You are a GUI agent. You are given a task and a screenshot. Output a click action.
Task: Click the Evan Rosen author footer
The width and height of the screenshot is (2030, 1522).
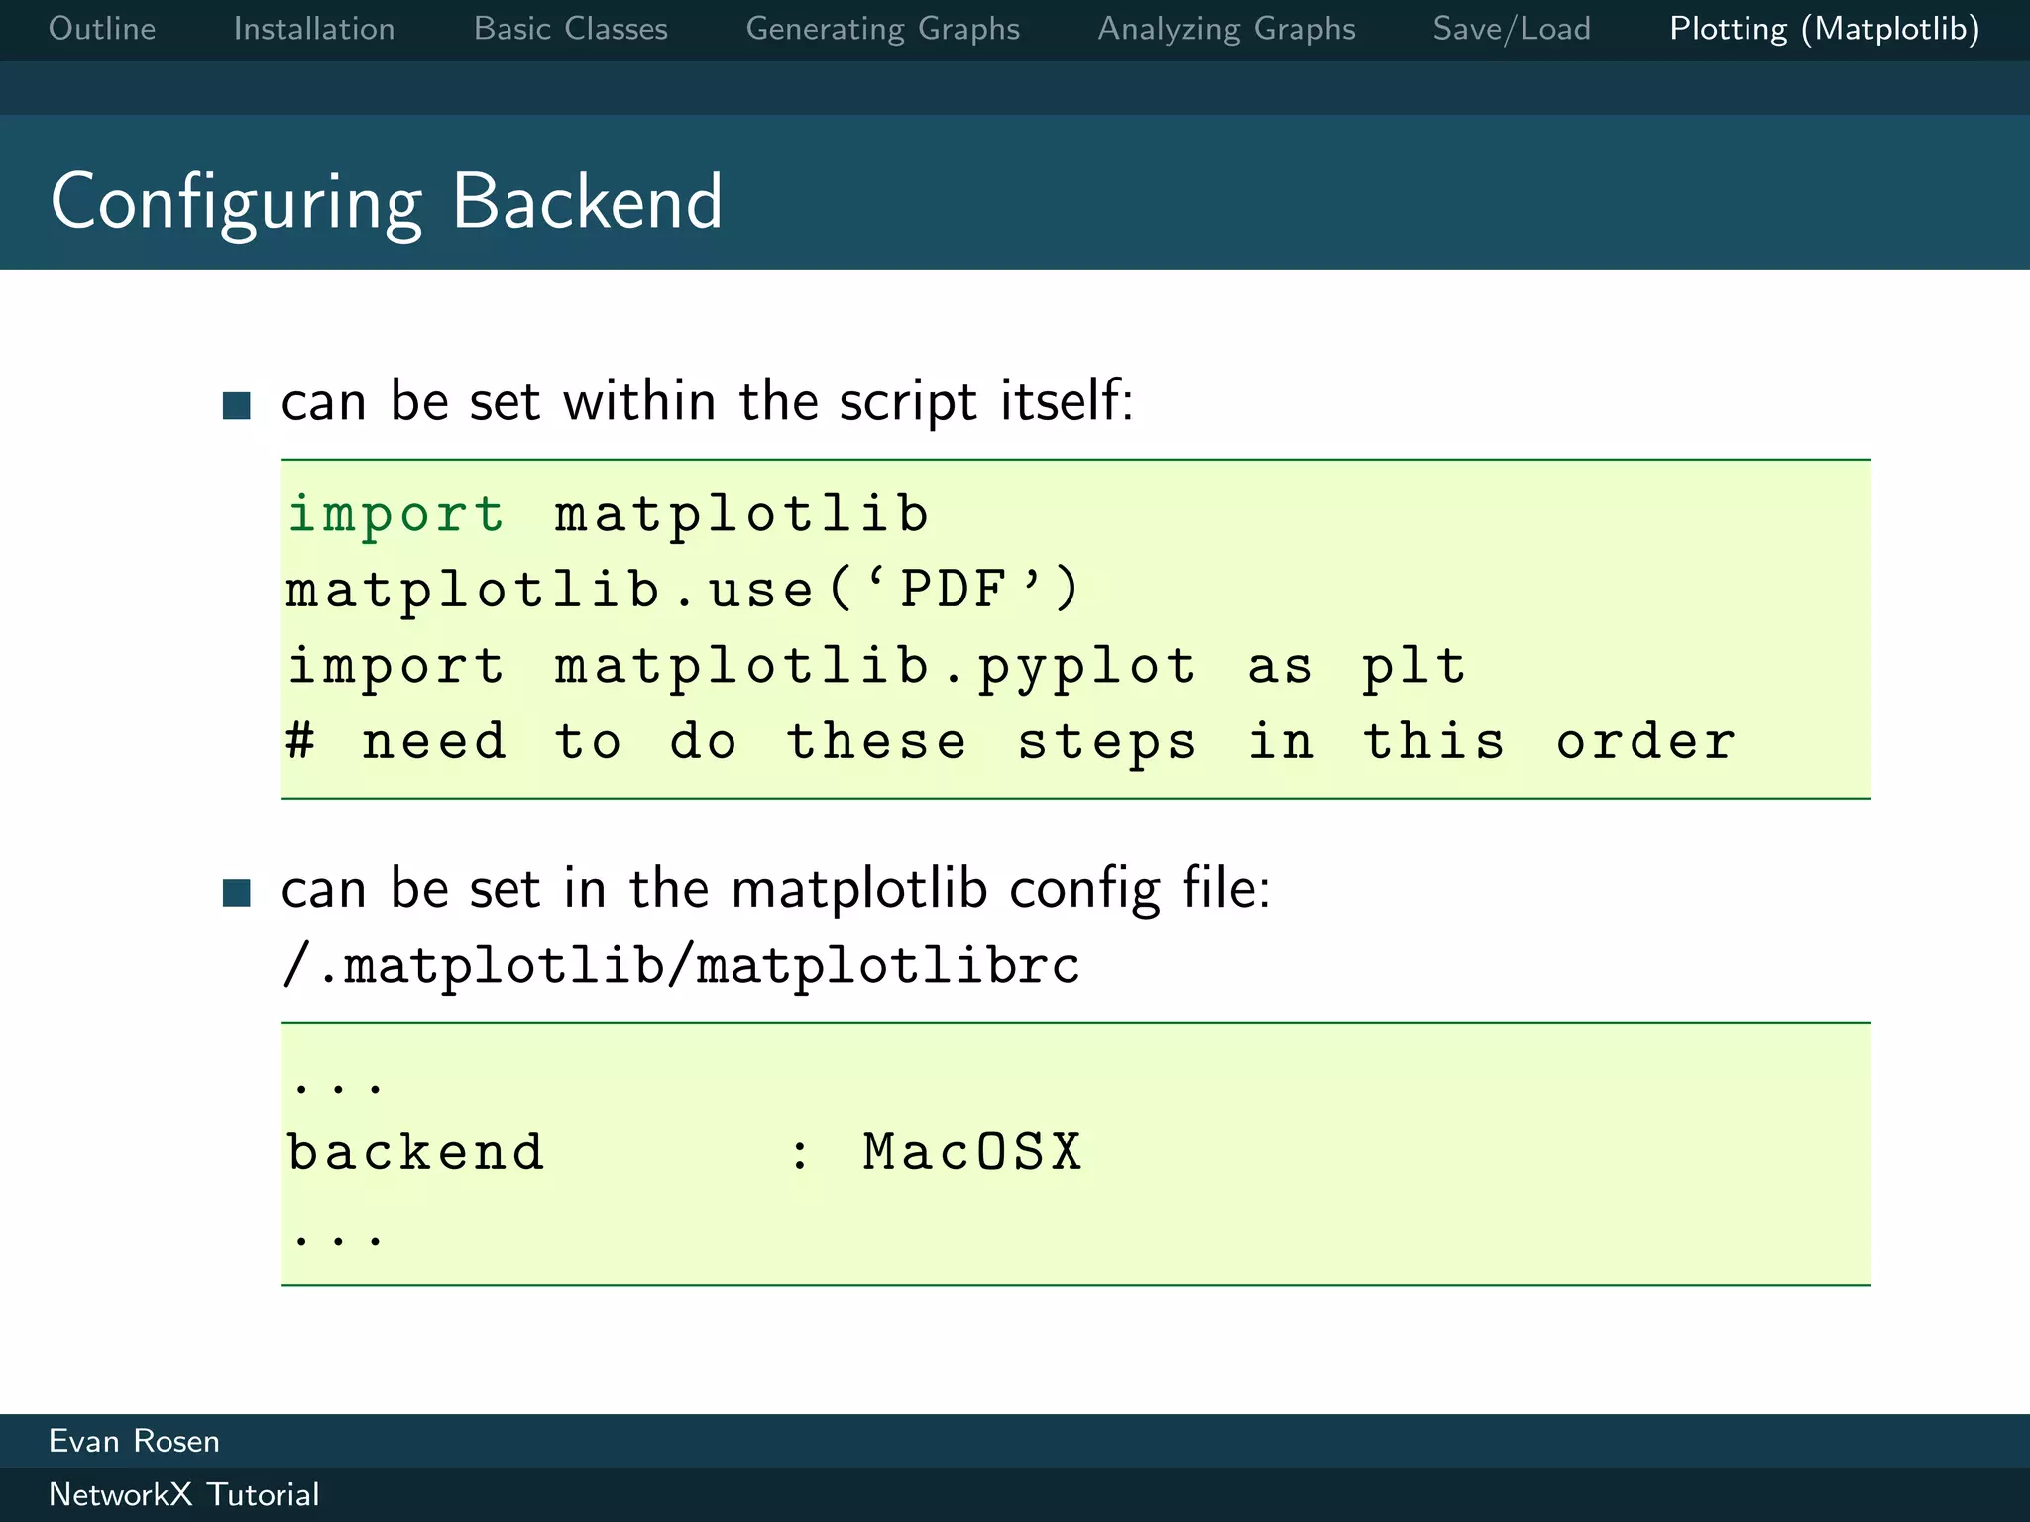(134, 1441)
